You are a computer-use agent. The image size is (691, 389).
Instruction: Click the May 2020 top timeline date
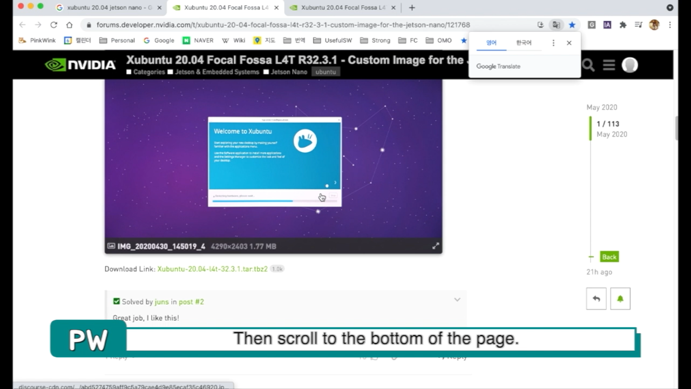coord(602,108)
